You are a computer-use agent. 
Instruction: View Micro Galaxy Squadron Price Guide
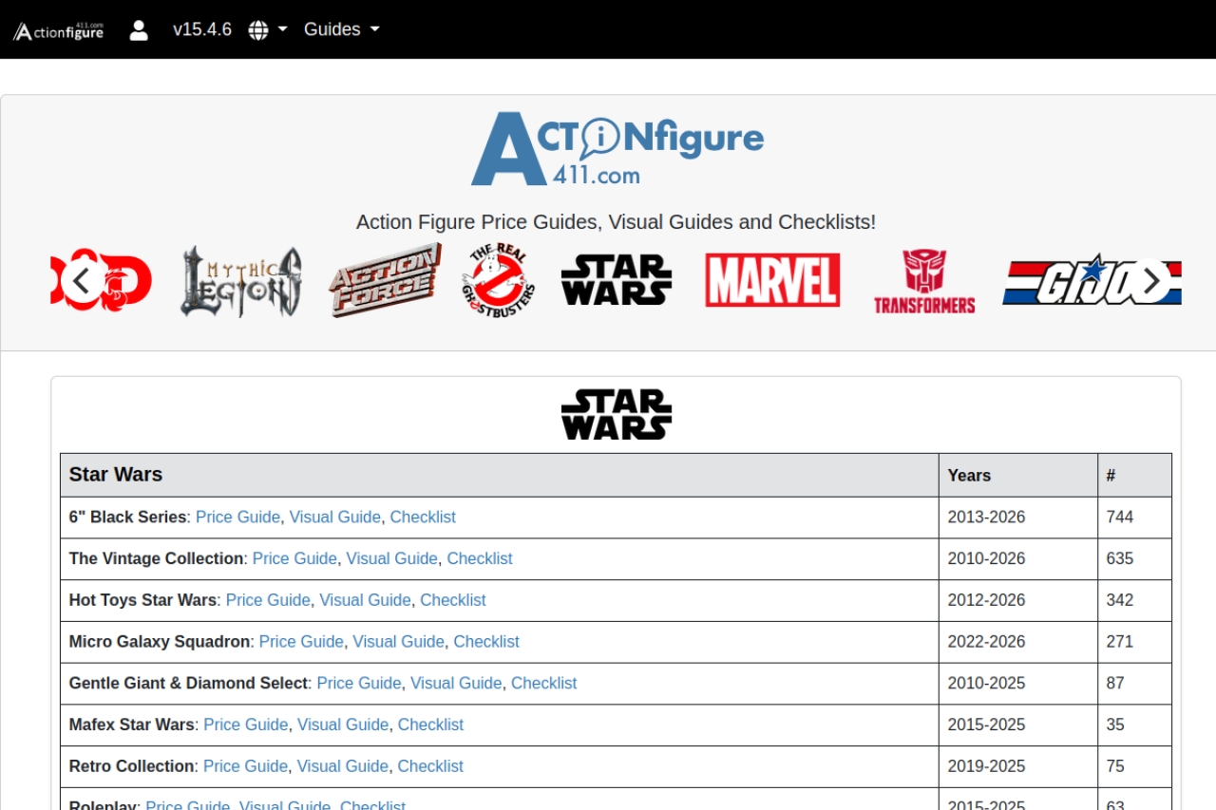point(301,642)
